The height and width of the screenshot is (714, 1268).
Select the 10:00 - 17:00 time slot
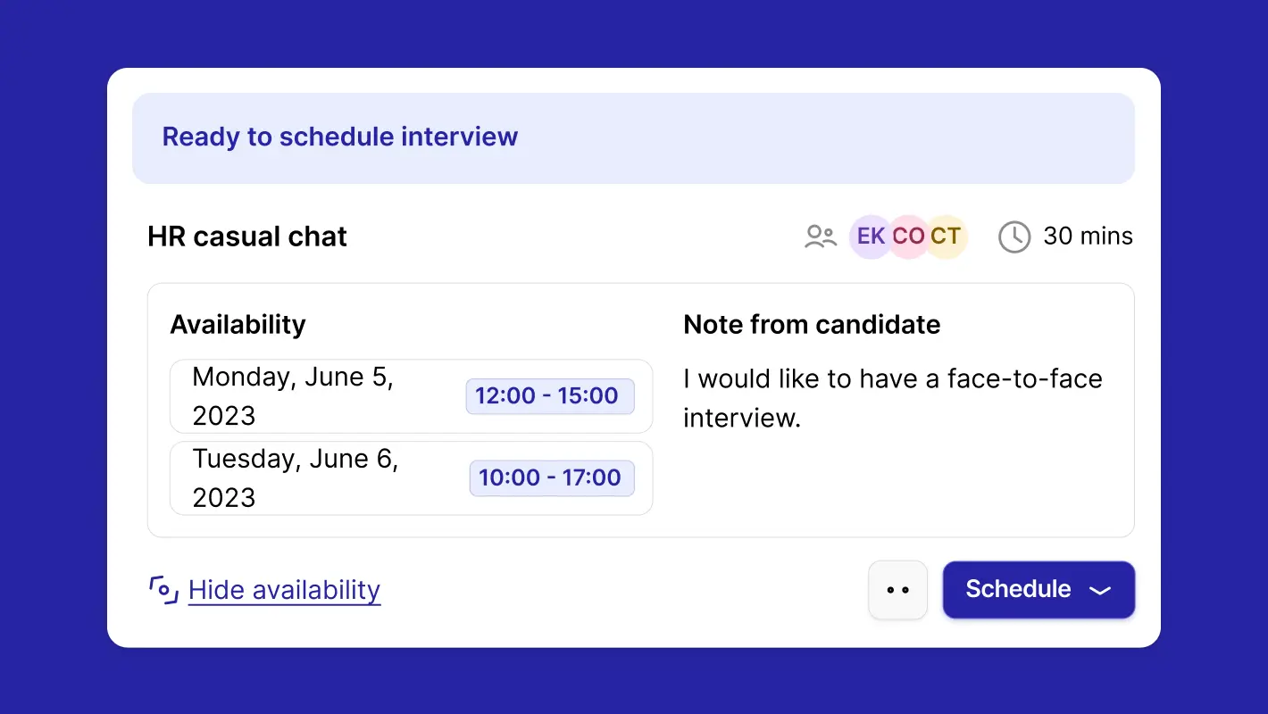(552, 478)
